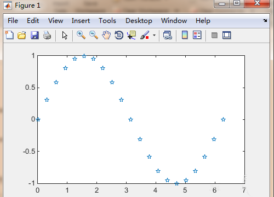This screenshot has height=197, width=274.
Task: Click the Hide Plot Tools icon
Action: tap(214, 35)
